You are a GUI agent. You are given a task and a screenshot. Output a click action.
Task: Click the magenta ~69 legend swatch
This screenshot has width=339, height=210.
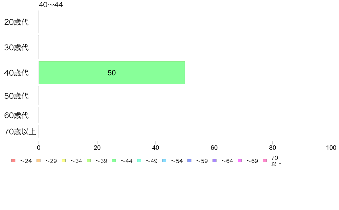tap(239, 161)
